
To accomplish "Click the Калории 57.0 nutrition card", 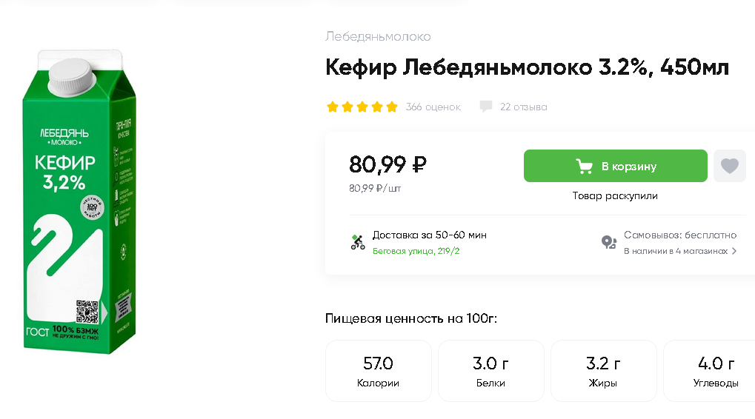I will 378,371.
